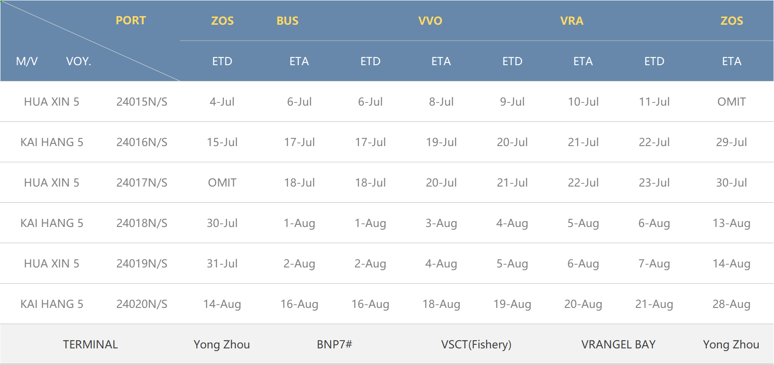Select voyage 24016N/S cell

tap(142, 142)
